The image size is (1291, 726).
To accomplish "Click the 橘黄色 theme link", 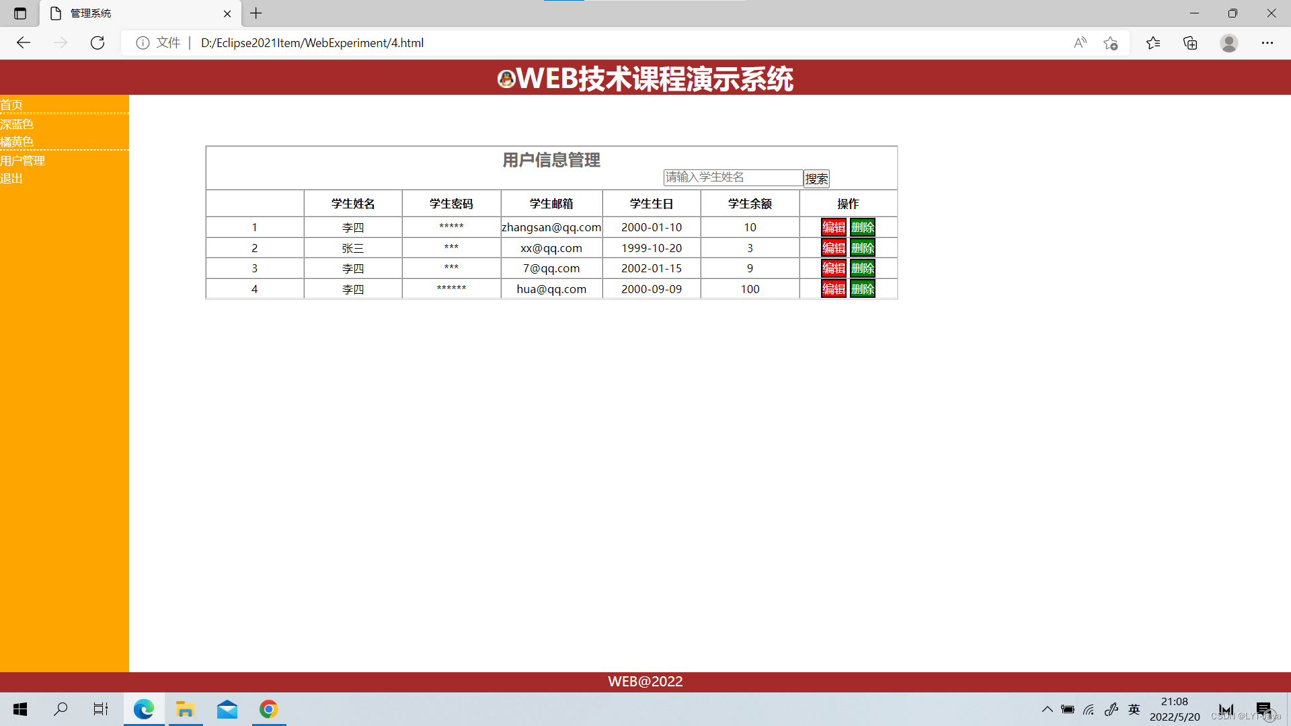I will [x=17, y=142].
